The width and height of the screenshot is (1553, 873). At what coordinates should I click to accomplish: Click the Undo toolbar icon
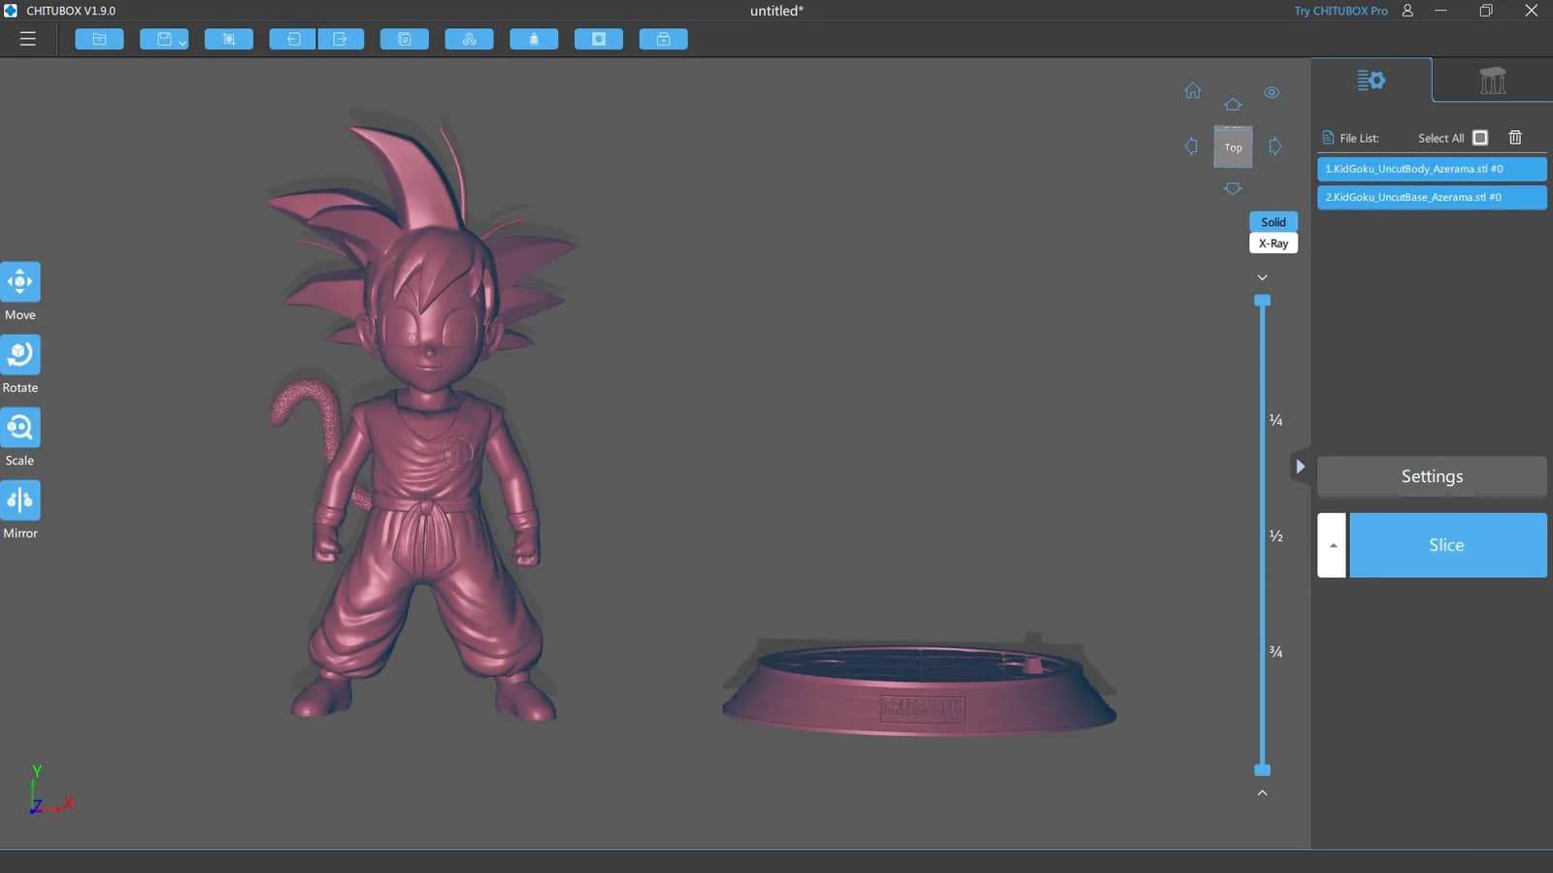coord(293,39)
